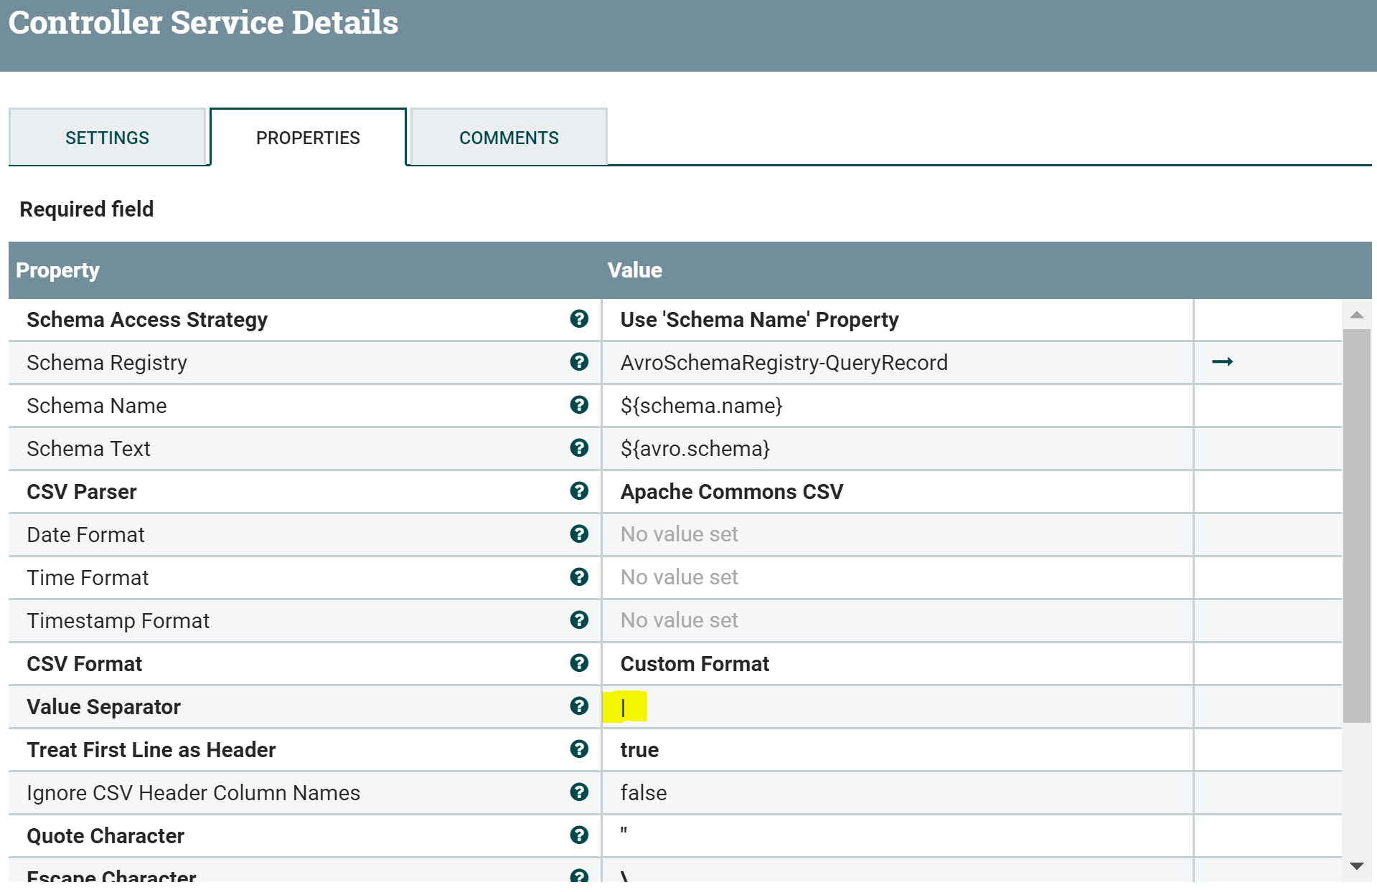Image resolution: width=1377 pixels, height=892 pixels.
Task: Click help icon for Value Separator
Action: pyautogui.click(x=579, y=706)
